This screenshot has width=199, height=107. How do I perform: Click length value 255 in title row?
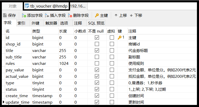(63, 50)
